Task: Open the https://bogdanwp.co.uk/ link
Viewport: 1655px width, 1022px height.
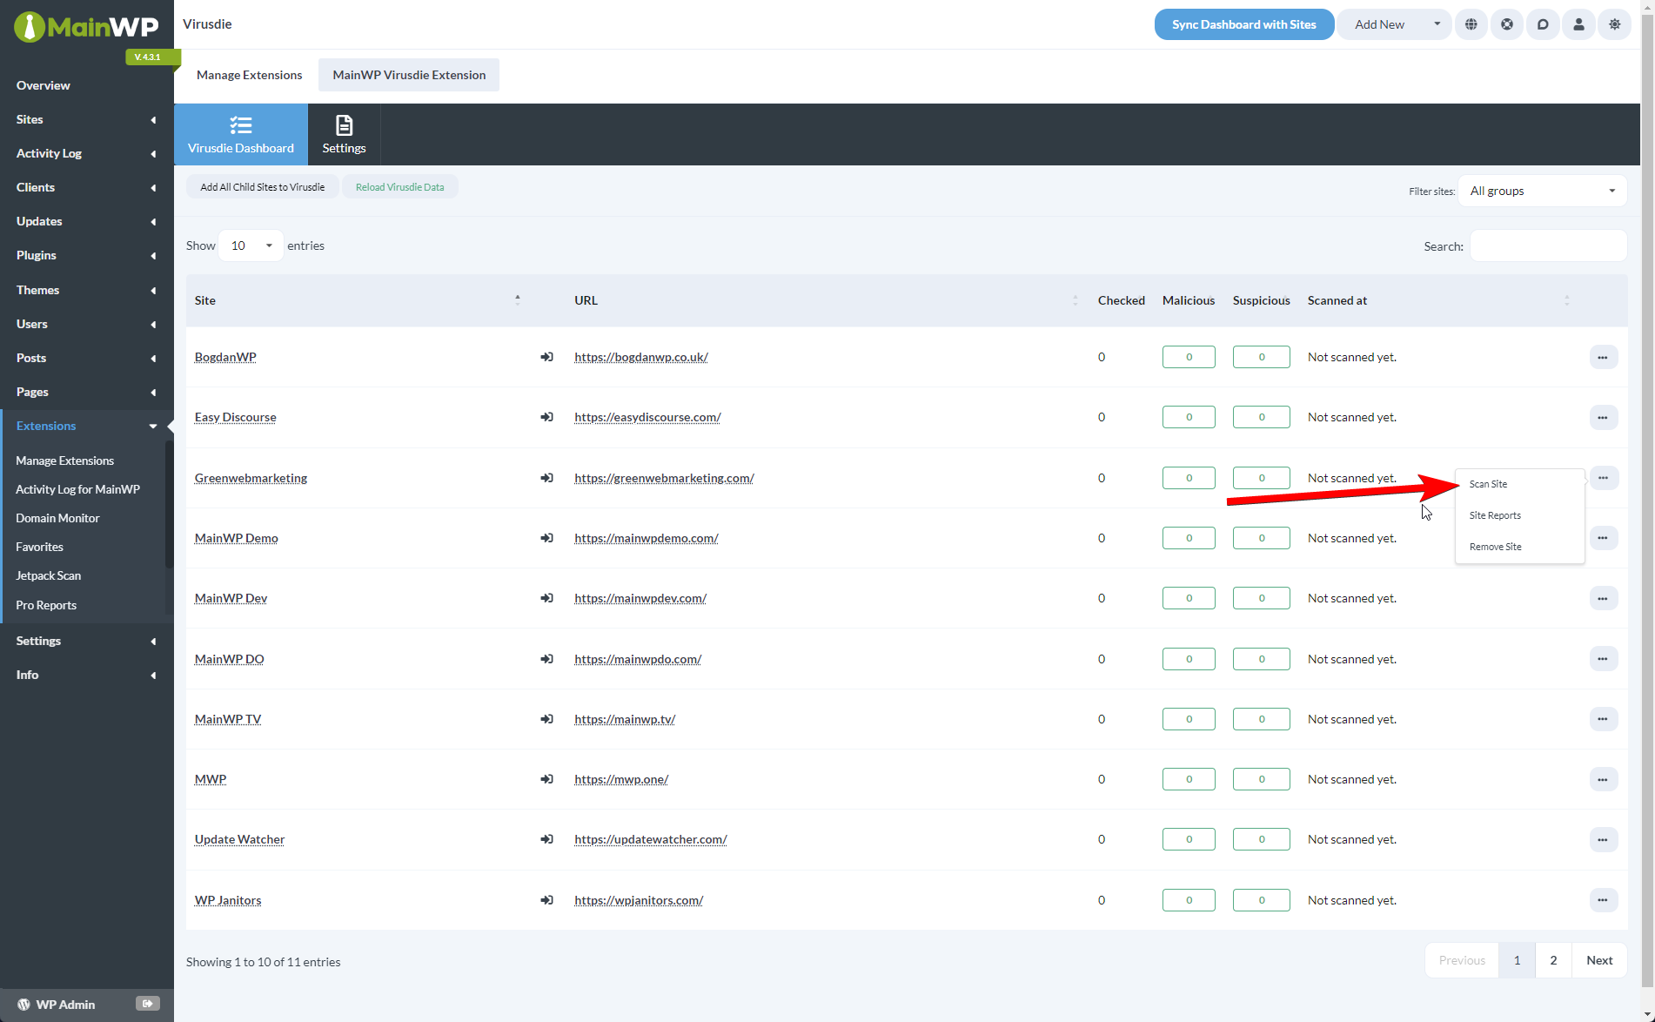Action: click(x=640, y=357)
